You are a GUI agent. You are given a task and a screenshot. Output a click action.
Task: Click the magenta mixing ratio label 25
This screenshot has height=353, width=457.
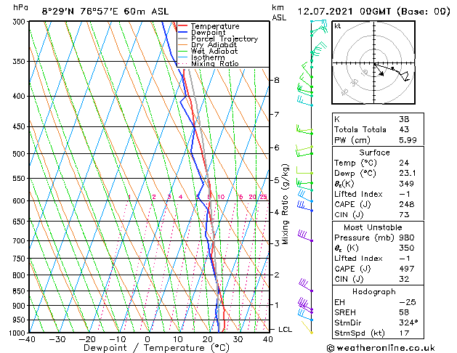point(264,197)
